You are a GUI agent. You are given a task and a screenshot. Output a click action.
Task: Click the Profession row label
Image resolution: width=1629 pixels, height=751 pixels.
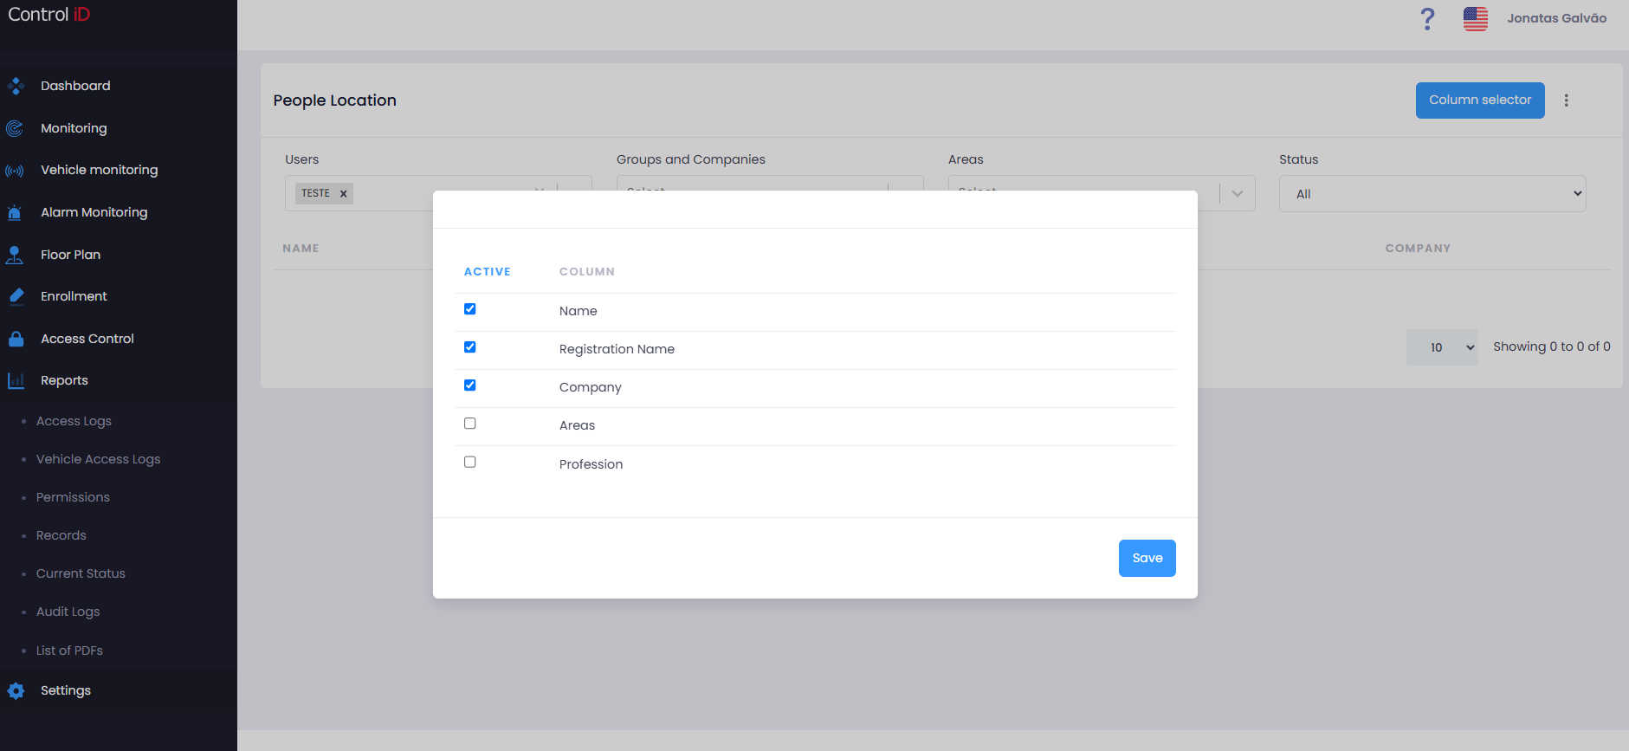click(591, 464)
